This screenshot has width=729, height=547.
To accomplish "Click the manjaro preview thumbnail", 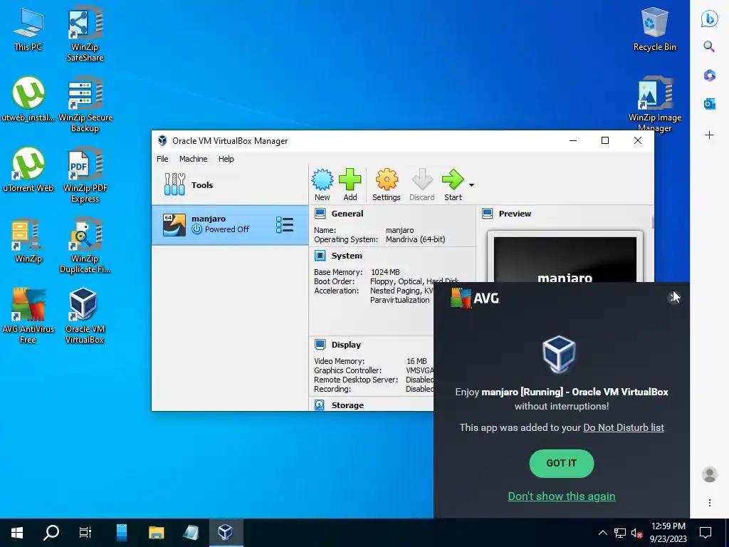I will pyautogui.click(x=565, y=257).
